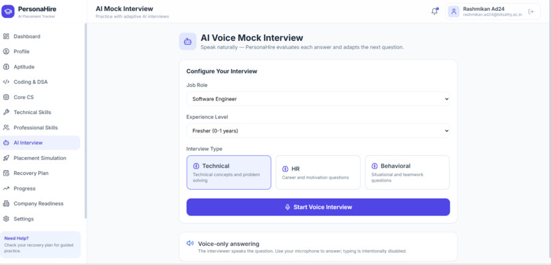This screenshot has width=551, height=265.
Task: Click the icon in the Technical card
Action: click(x=196, y=166)
